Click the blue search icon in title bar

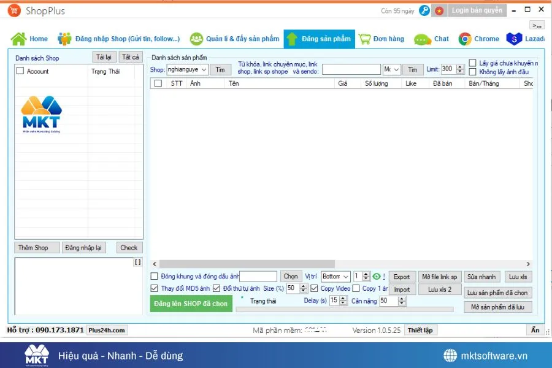(x=423, y=10)
